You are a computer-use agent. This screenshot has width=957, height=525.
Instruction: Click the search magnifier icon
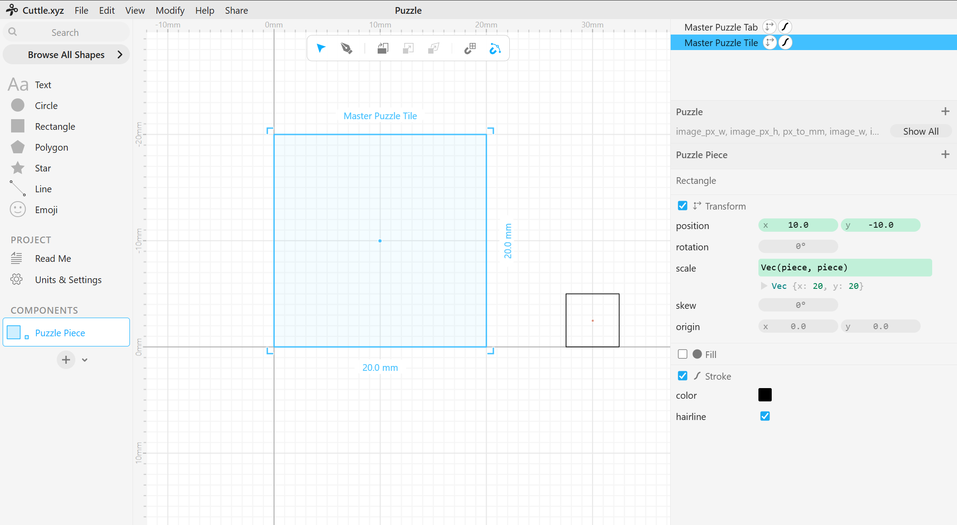(x=13, y=32)
